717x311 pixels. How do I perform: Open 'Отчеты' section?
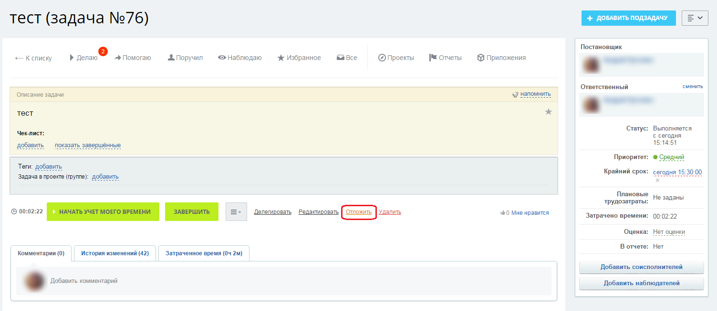point(446,58)
